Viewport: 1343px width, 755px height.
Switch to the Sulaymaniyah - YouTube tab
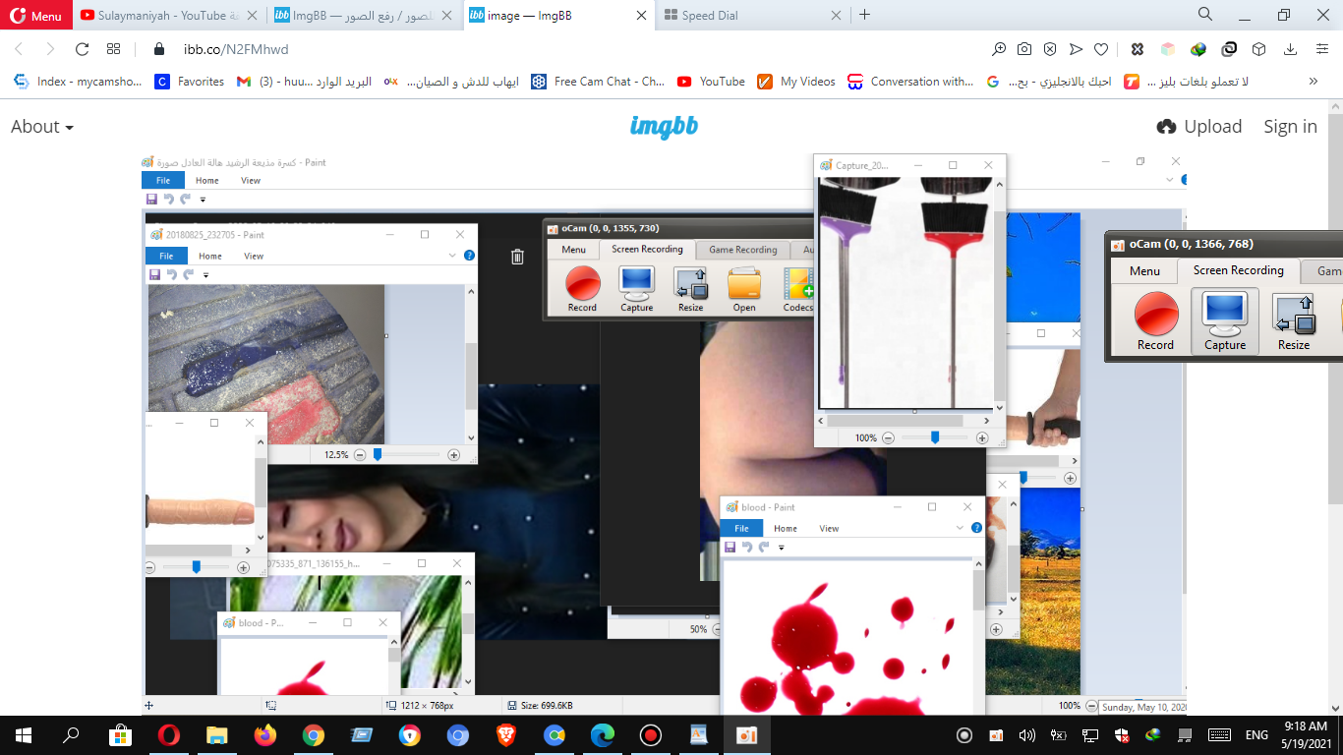[167, 16]
